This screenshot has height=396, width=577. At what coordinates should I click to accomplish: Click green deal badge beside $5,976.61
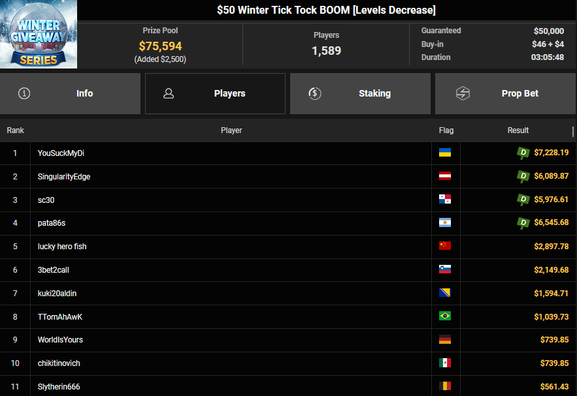[x=523, y=200]
